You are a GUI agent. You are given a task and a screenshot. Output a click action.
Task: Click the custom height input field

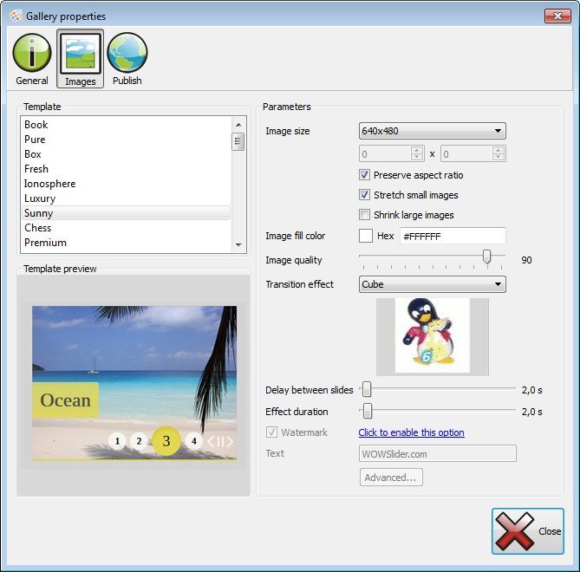[x=466, y=153]
